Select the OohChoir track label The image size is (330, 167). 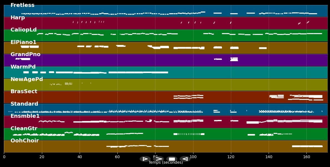[x=25, y=141]
